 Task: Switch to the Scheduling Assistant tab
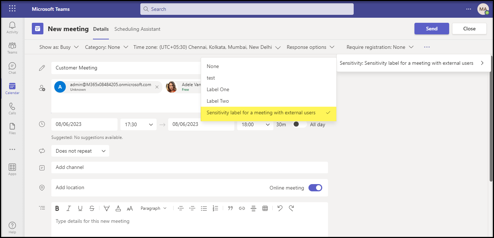point(137,29)
